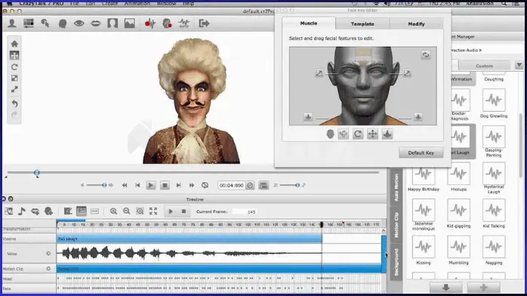
Task: Open the Auto Motion side tab
Action: click(396, 187)
